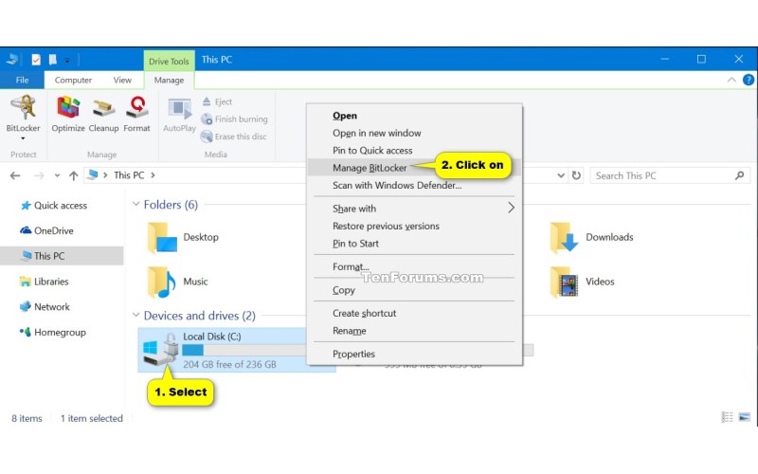The height and width of the screenshot is (474, 758).
Task: Click the AutoPlay ribbon icon
Action: pyautogui.click(x=179, y=114)
